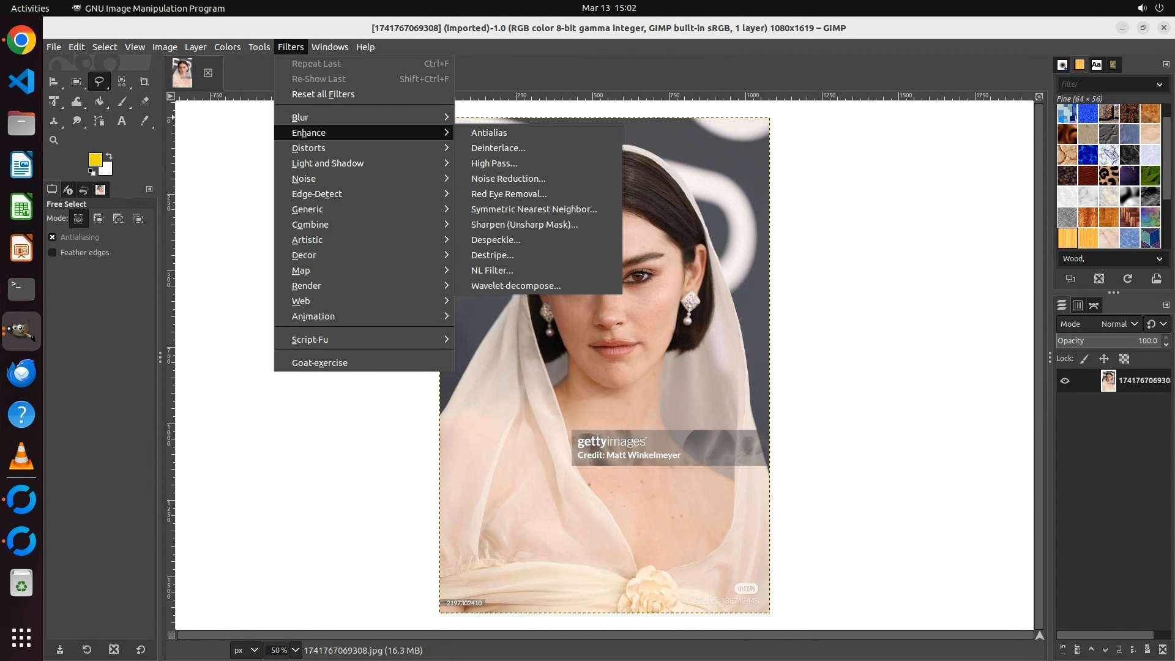Choose Sharpen (Unsharp Mask) from Enhance submenu
The height and width of the screenshot is (661, 1175).
(x=524, y=225)
